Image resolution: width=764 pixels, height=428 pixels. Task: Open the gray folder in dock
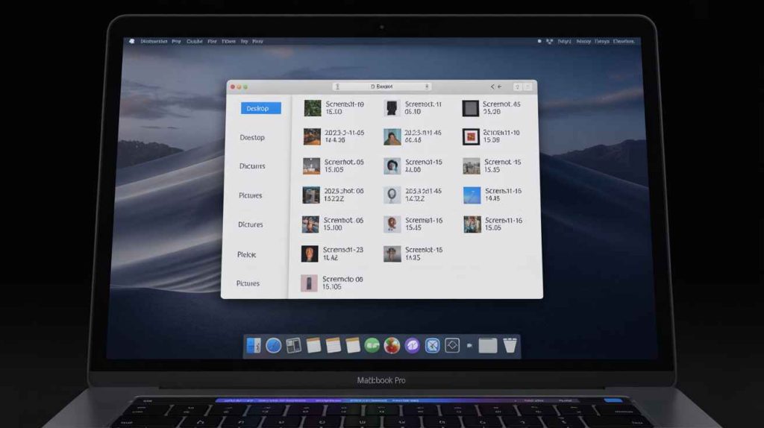pyautogui.click(x=488, y=346)
